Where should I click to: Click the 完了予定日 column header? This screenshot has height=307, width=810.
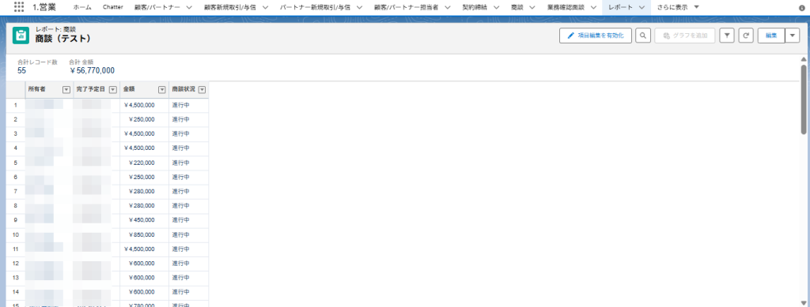tap(90, 89)
